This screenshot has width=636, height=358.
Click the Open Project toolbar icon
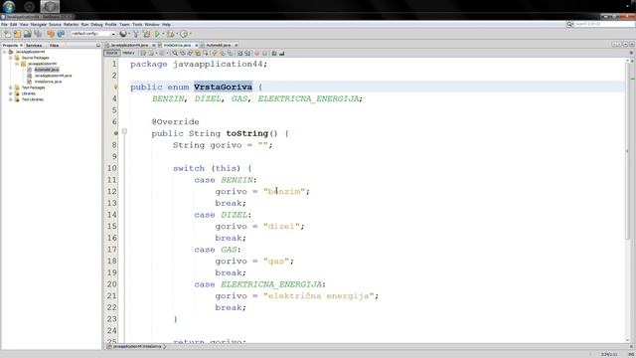pos(27,34)
